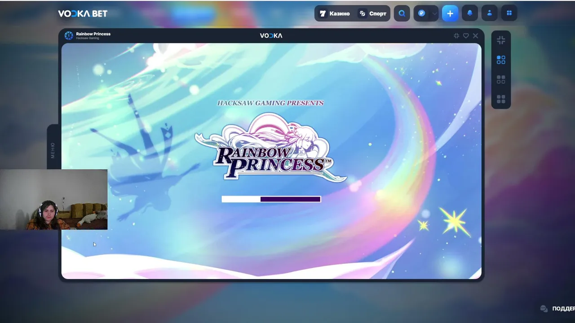Add Rainbow Princess to favorites (heart)
Image resolution: width=575 pixels, height=323 pixels.
(466, 35)
